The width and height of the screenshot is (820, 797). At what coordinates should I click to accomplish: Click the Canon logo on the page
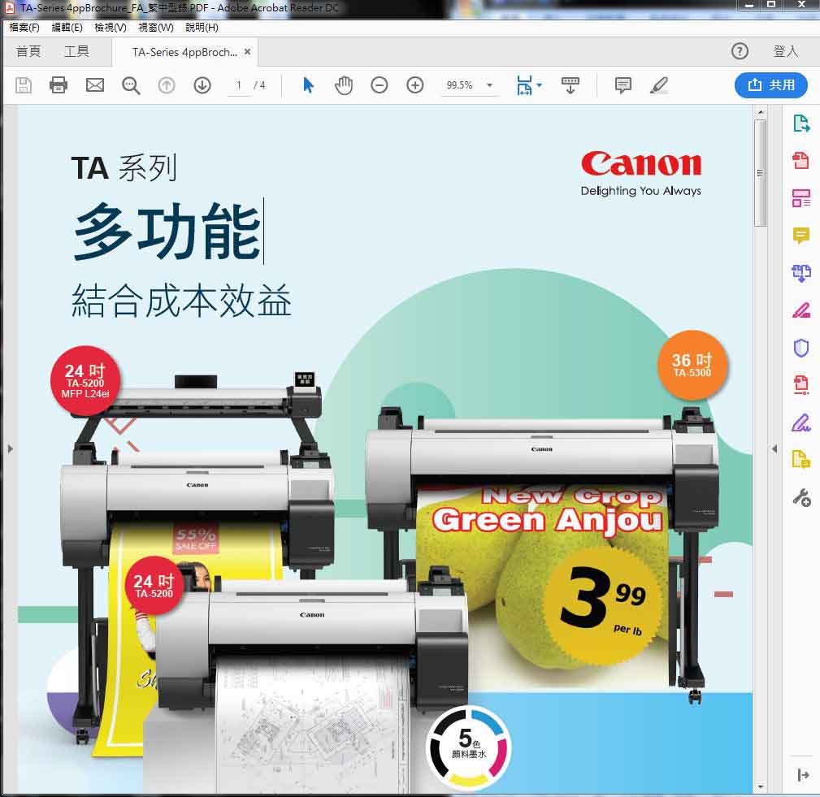[641, 164]
